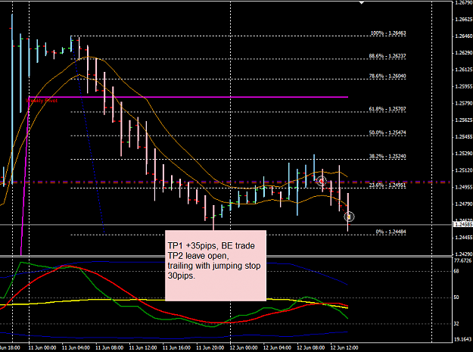Click the '12 Jun 00:00' time label

244,347
